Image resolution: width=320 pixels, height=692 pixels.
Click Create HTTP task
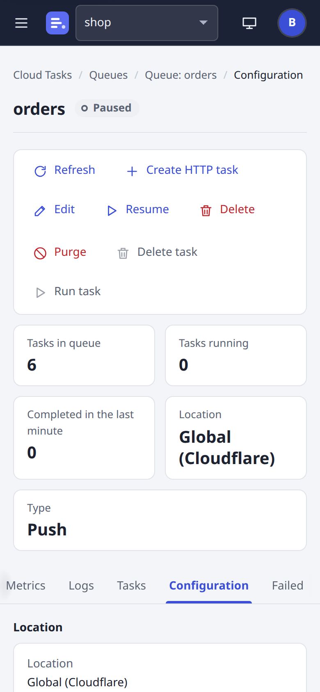pos(192,170)
